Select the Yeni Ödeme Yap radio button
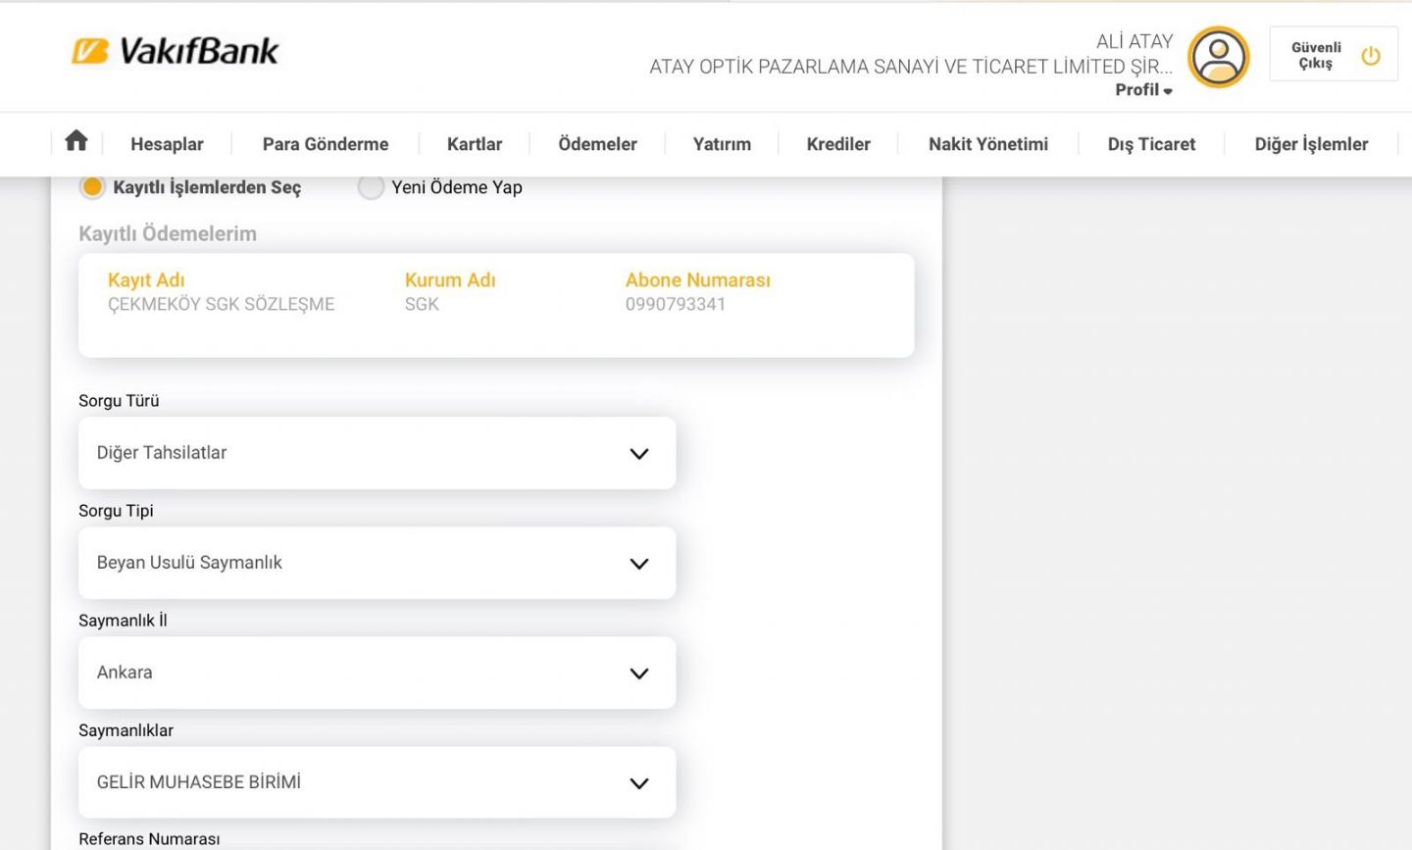This screenshot has width=1412, height=850. pyautogui.click(x=371, y=187)
